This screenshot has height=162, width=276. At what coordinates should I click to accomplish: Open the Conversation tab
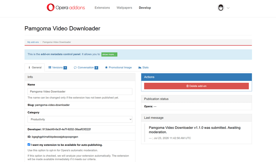tap(86, 67)
